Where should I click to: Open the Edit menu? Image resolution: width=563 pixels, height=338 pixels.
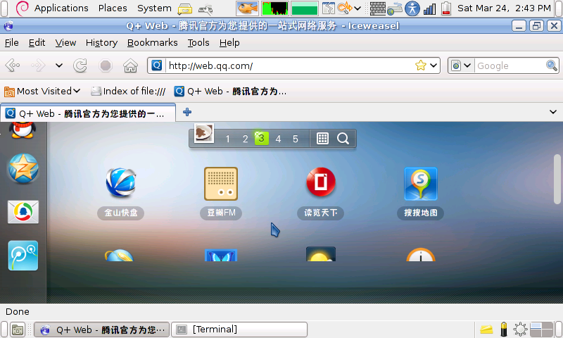(37, 43)
